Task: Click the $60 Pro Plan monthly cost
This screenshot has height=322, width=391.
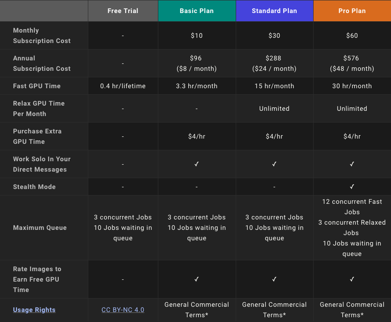Action: pyautogui.click(x=352, y=36)
